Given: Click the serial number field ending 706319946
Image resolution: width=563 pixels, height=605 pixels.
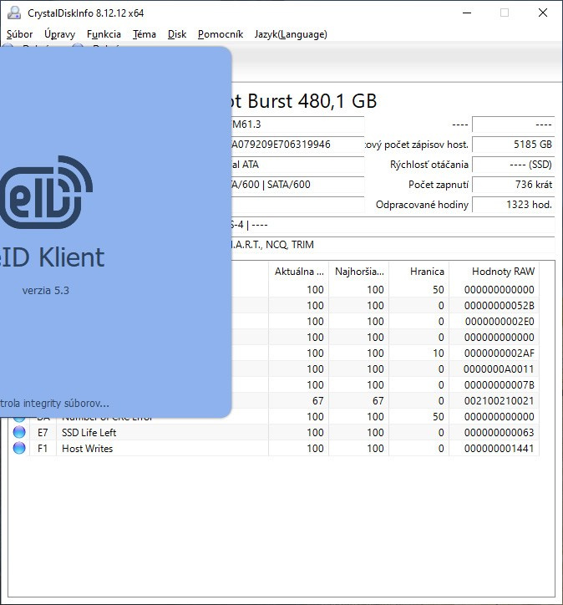Looking at the screenshot, I should pyautogui.click(x=298, y=145).
